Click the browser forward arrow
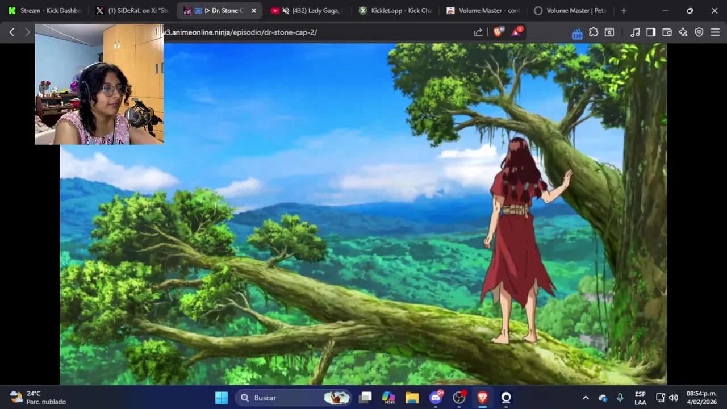Screen dimensions: 727x409 tap(27, 32)
